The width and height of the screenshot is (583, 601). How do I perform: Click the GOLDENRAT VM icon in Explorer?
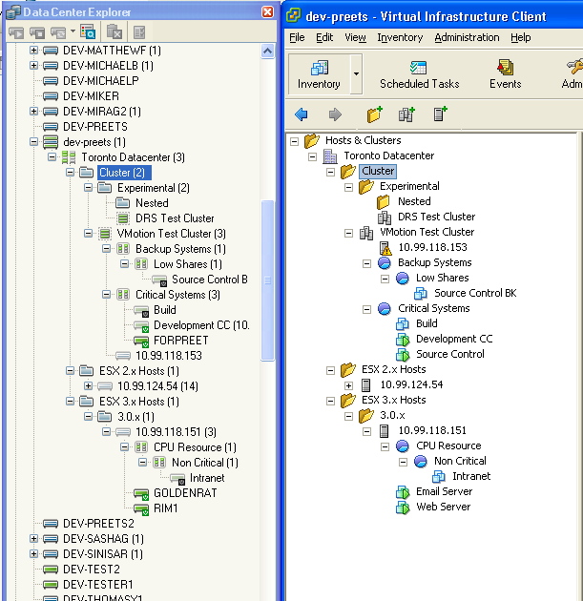[x=141, y=494]
